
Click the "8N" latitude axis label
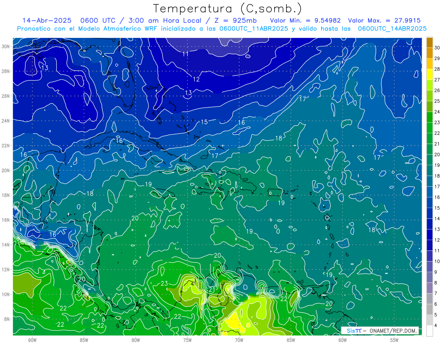[x=7, y=319]
